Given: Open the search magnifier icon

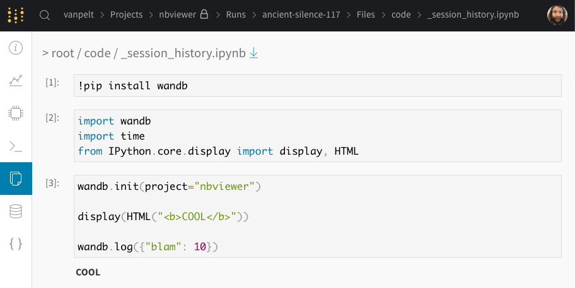Looking at the screenshot, I should pos(45,15).
